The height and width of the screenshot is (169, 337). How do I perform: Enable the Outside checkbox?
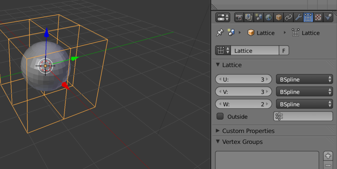coord(220,116)
